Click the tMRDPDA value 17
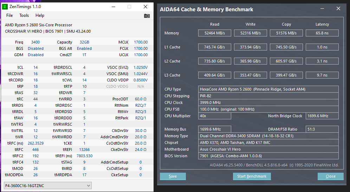The height and width of the screenshot is (192, 350). coord(84,175)
